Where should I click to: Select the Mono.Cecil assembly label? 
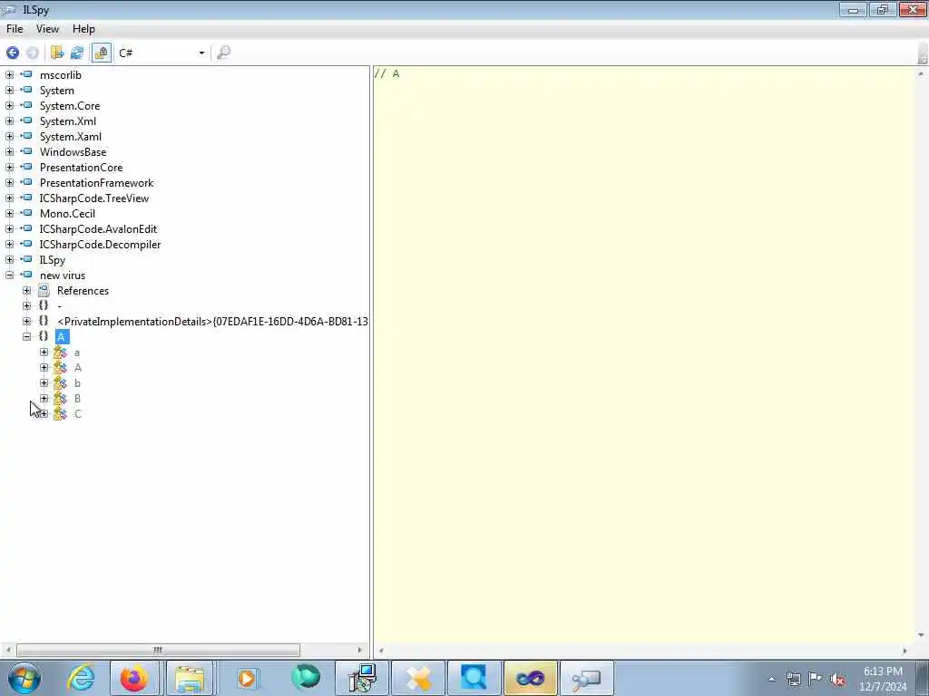[67, 214]
